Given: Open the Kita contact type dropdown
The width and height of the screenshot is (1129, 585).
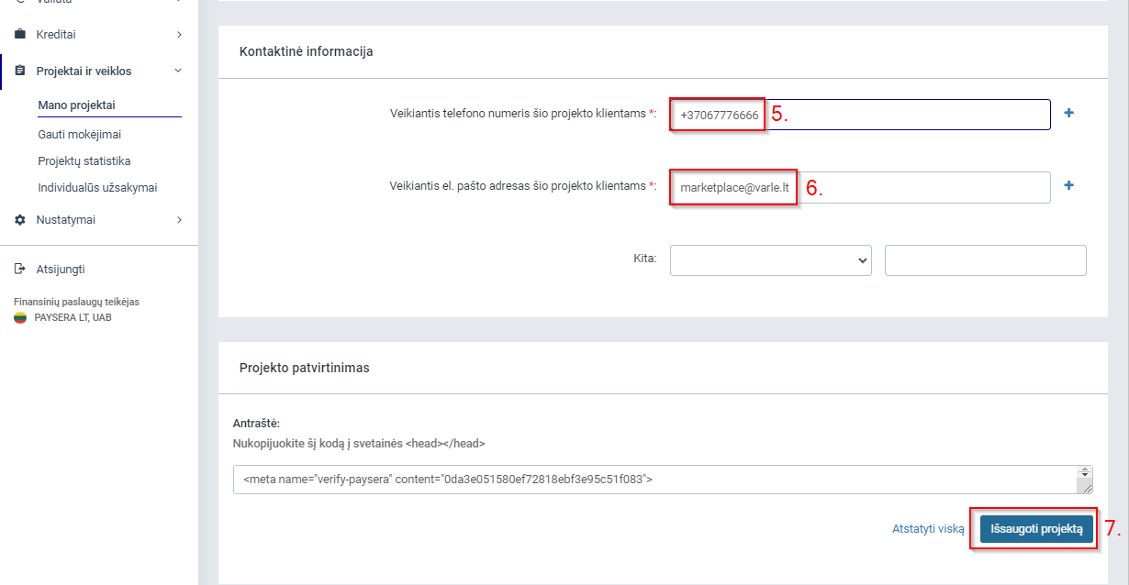Looking at the screenshot, I should (x=771, y=260).
